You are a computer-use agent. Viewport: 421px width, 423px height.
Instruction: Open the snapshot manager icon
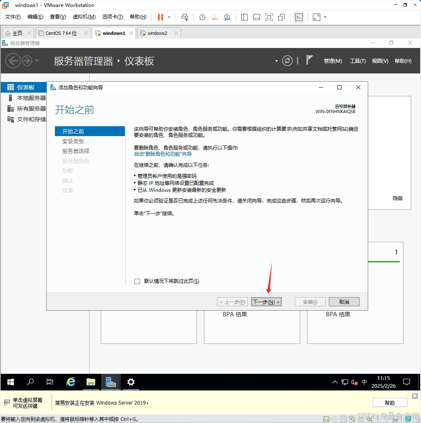click(x=227, y=17)
